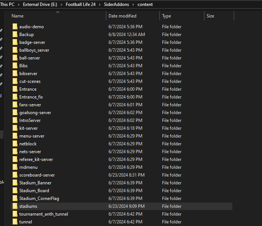262x226 pixels.
Task: Go to Football Life 24 in address bar
Action: (x=81, y=4)
